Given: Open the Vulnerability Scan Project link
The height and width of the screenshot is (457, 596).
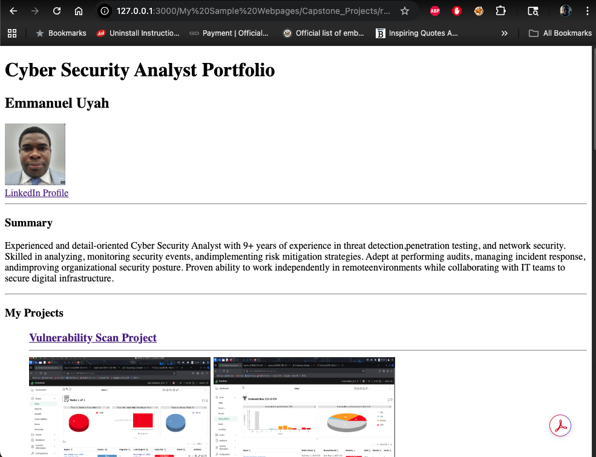Looking at the screenshot, I should (x=93, y=338).
